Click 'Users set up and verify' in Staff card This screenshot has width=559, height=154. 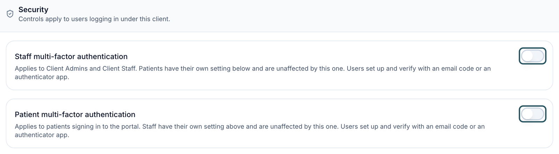tap(381, 68)
